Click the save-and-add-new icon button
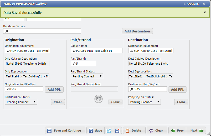 (109, 131)
